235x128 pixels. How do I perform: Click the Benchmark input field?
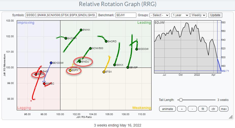point(126,15)
